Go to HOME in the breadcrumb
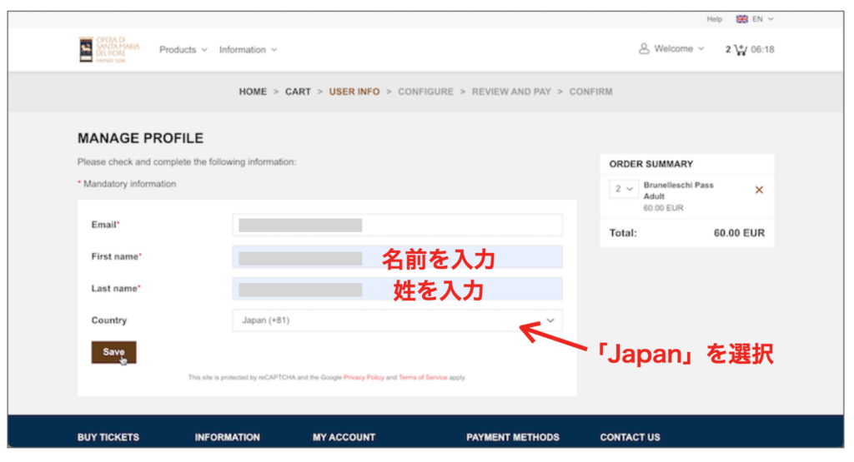Viewport: 854px width, 462px height. coord(253,92)
